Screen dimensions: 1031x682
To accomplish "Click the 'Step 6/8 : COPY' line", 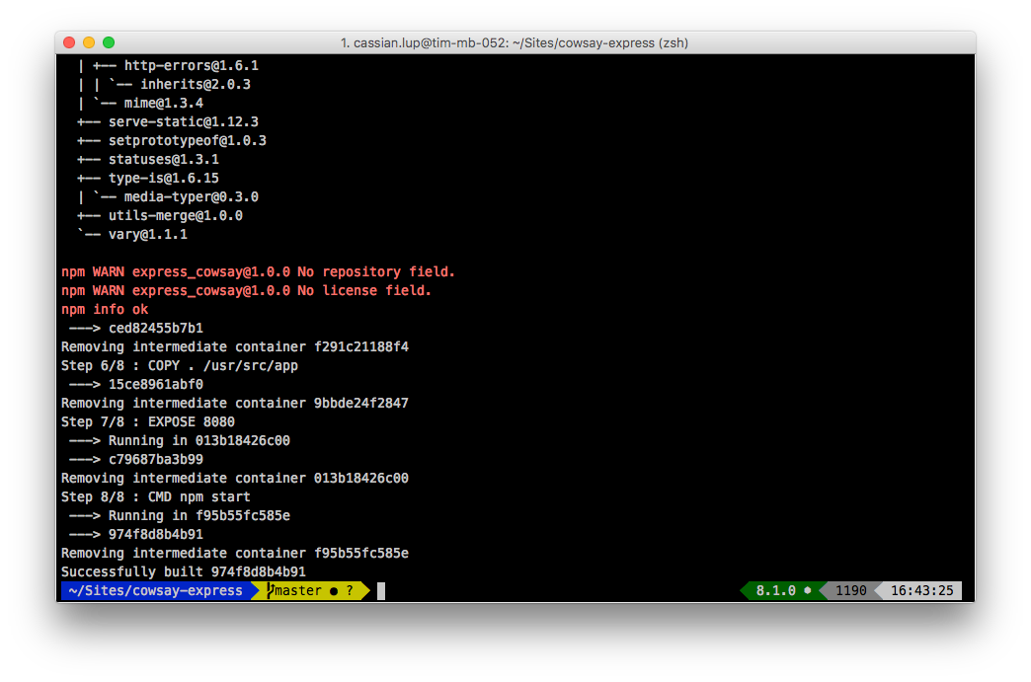I will 180,365.
